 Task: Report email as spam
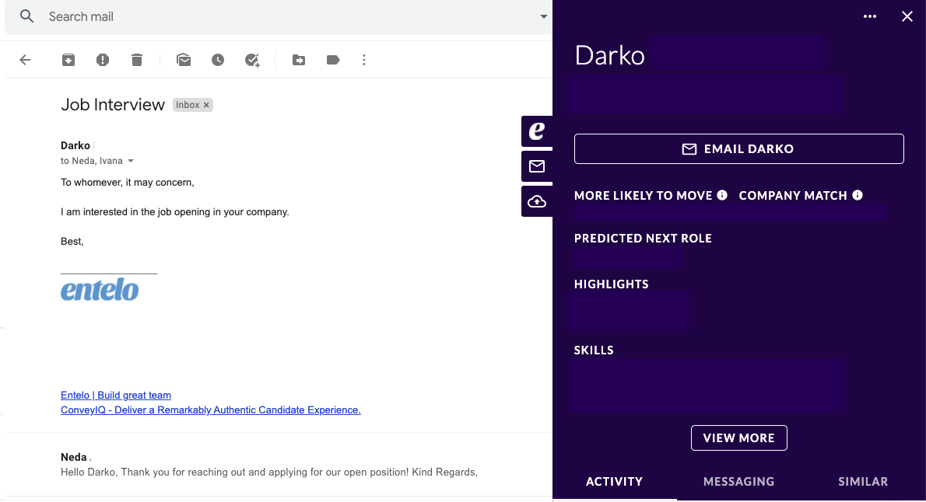pos(103,60)
